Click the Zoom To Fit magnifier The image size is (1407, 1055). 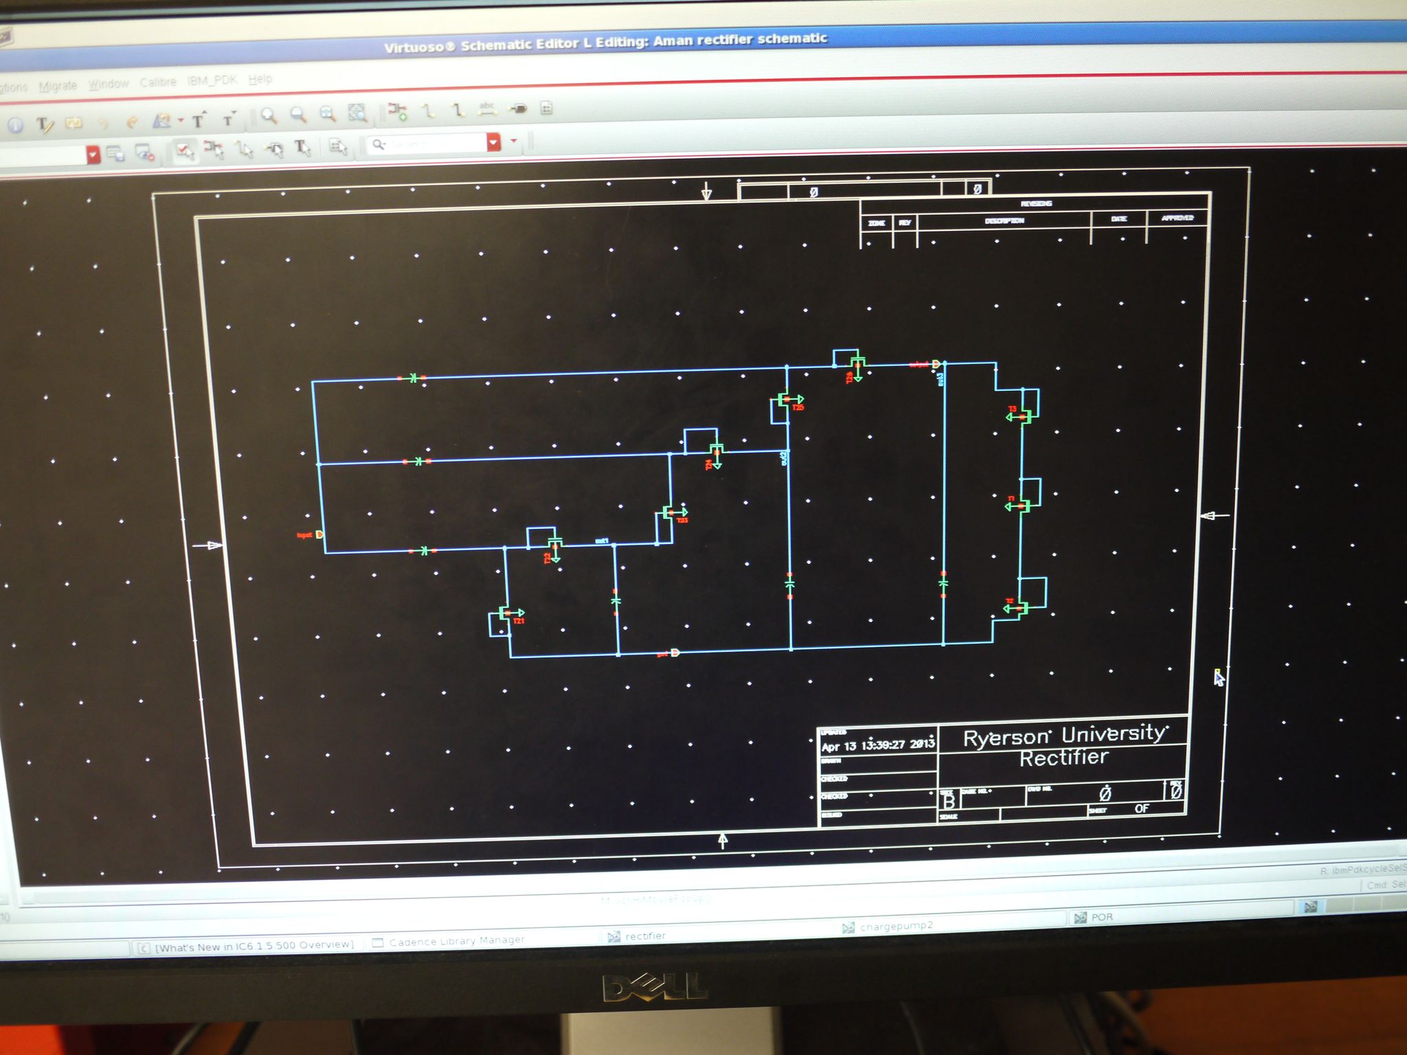coord(328,113)
